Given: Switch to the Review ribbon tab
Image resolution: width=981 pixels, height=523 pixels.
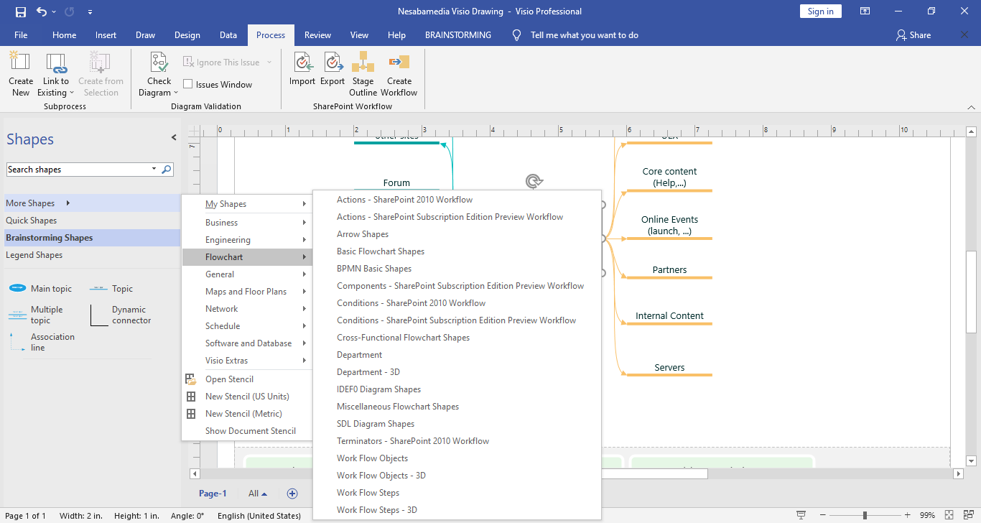Looking at the screenshot, I should pyautogui.click(x=317, y=34).
